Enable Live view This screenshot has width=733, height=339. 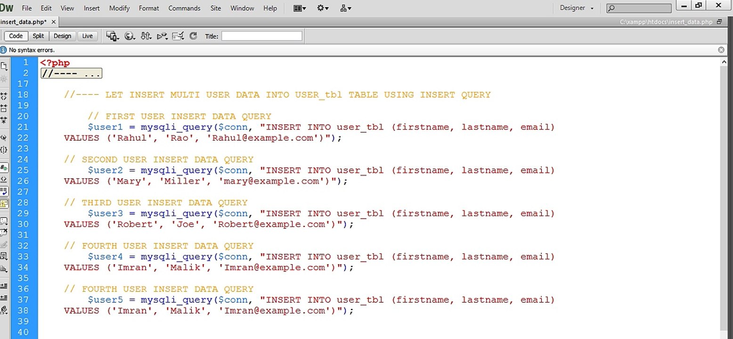[88, 36]
